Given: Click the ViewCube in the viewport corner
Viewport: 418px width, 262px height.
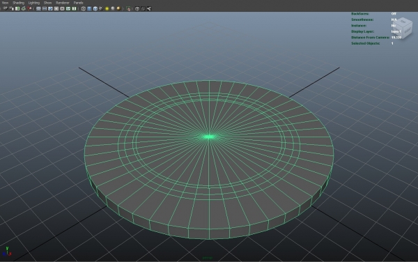Looking at the screenshot, I should coord(403,29).
